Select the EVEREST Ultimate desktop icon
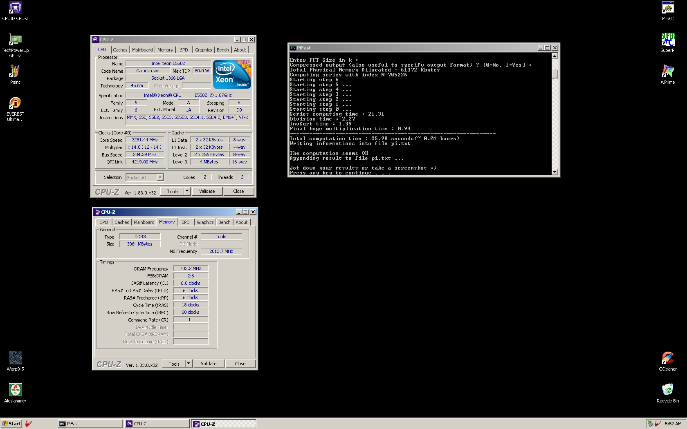Image resolution: width=687 pixels, height=429 pixels. [15, 109]
